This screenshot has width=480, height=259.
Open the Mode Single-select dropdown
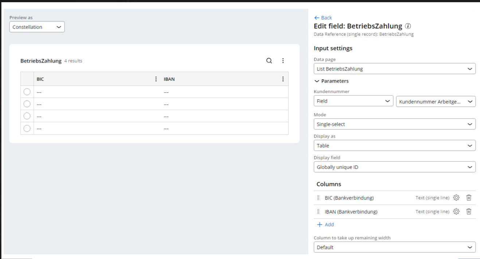[394, 124]
